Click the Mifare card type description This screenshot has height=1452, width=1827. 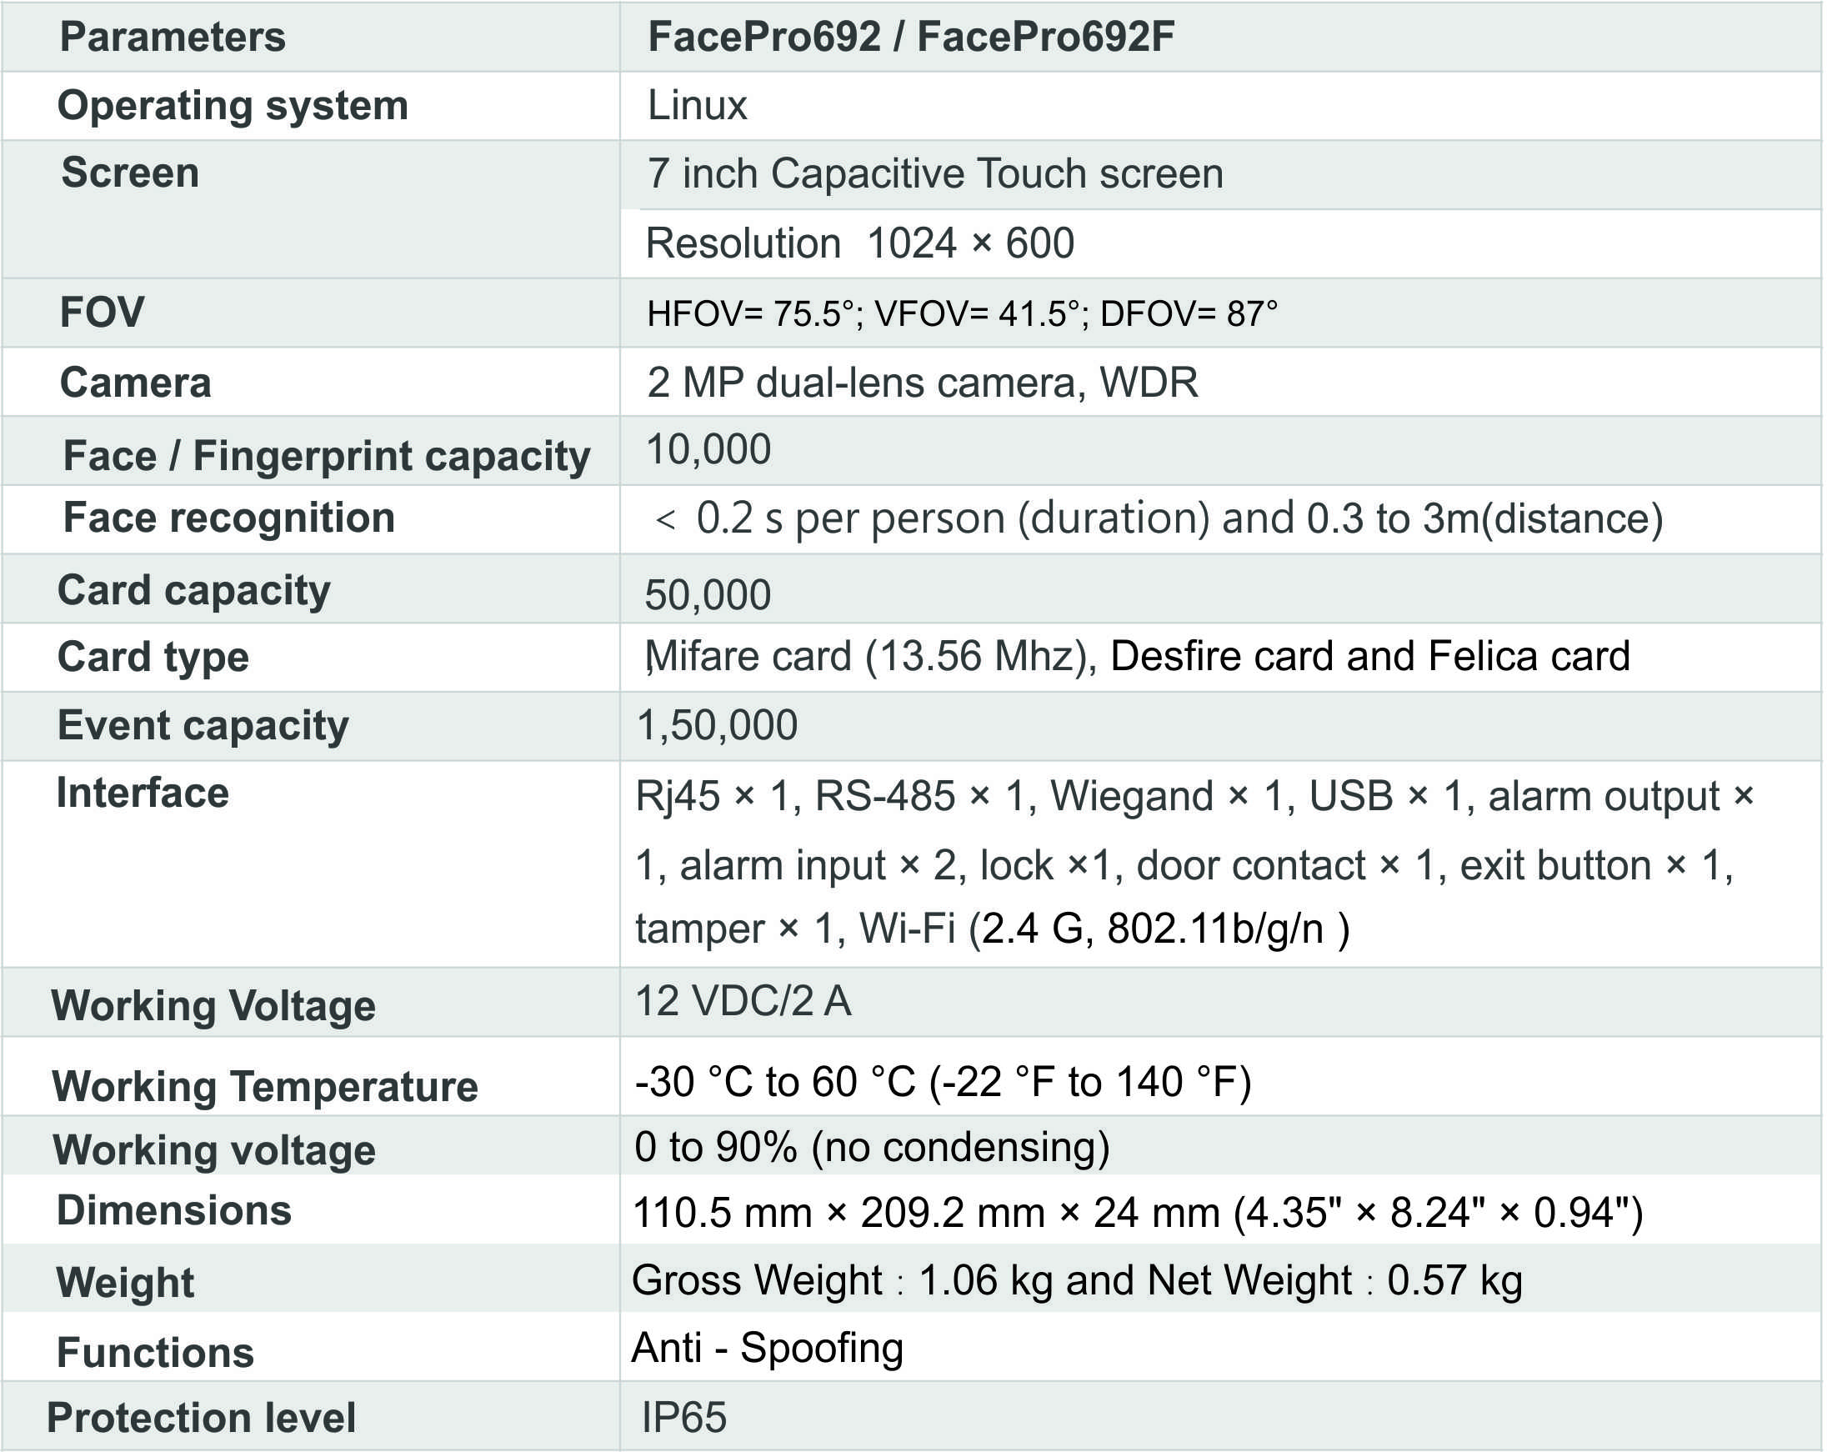click(x=1137, y=656)
